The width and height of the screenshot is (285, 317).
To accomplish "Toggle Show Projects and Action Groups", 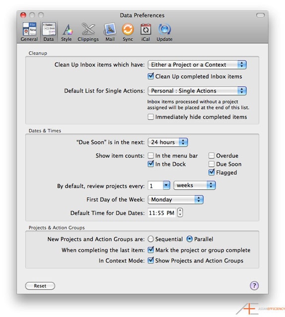I will [150, 261].
